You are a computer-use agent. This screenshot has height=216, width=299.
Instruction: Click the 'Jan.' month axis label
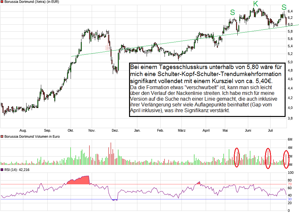(x=137, y=130)
